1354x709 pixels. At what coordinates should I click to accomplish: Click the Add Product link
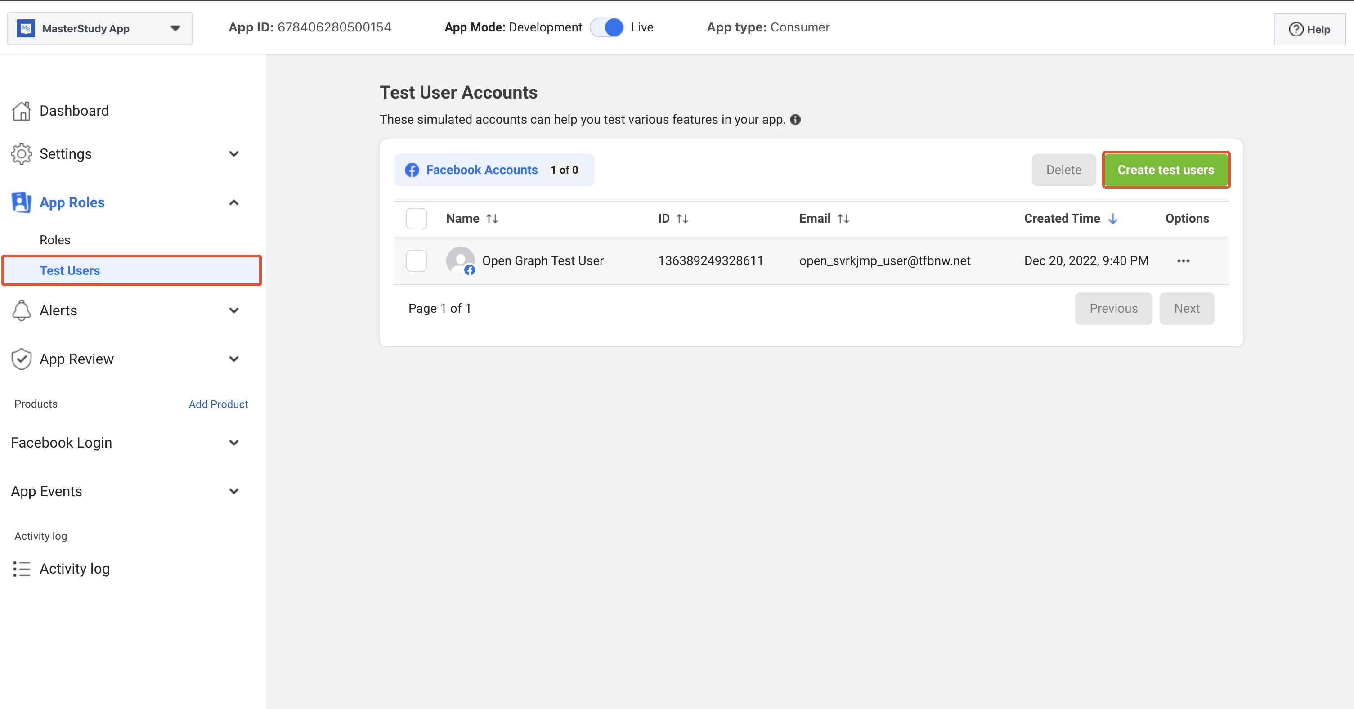point(218,404)
